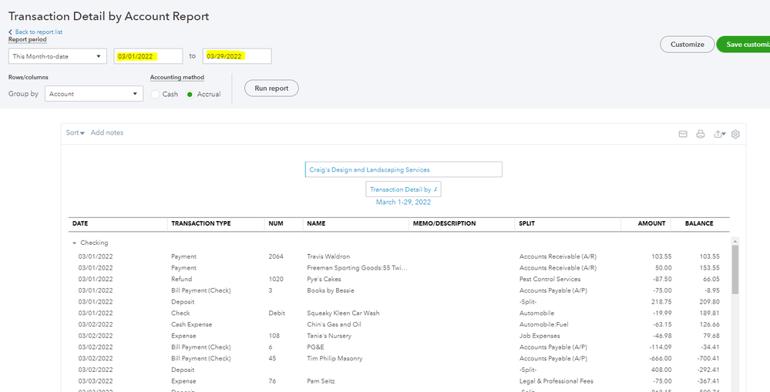The height and width of the screenshot is (392, 770).
Task: Click the print report icon
Action: (701, 134)
